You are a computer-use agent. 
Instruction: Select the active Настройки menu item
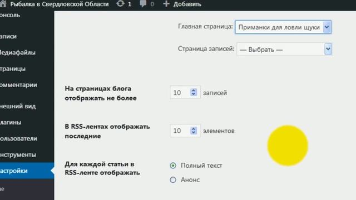(x=27, y=171)
